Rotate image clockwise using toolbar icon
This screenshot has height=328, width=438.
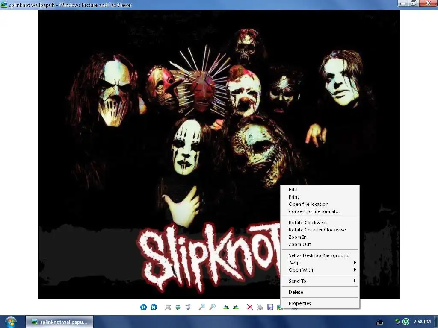coord(226,307)
